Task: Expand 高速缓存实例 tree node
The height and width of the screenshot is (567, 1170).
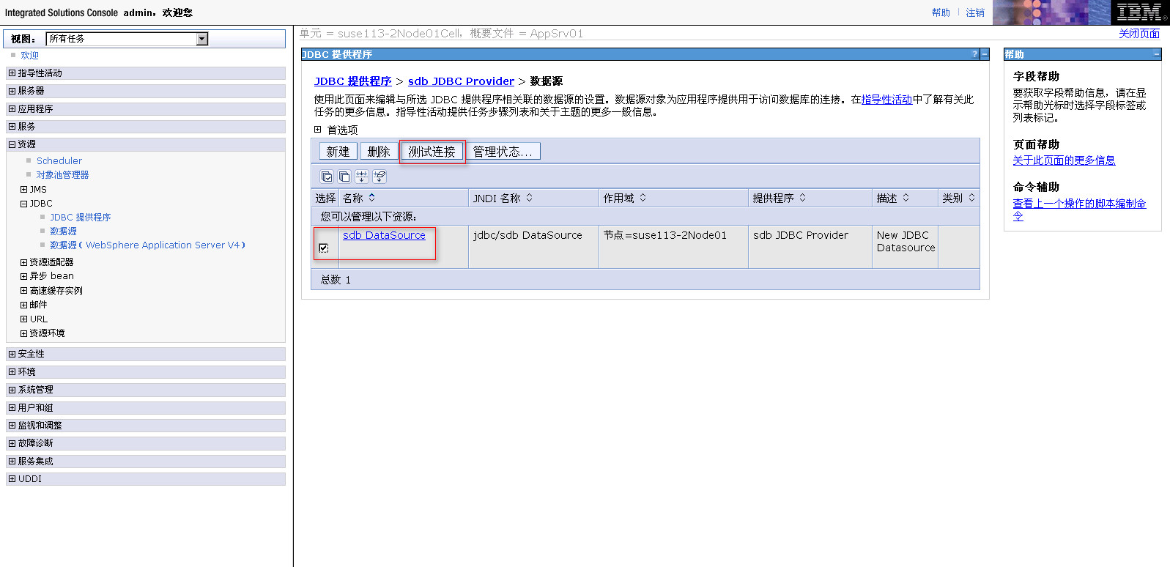Action: (x=23, y=291)
